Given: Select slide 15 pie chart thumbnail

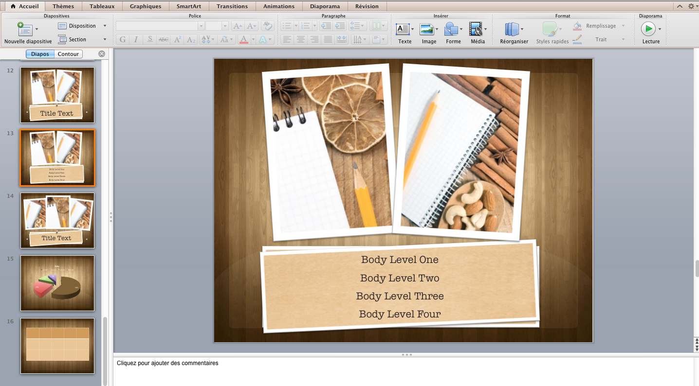Looking at the screenshot, I should point(57,283).
